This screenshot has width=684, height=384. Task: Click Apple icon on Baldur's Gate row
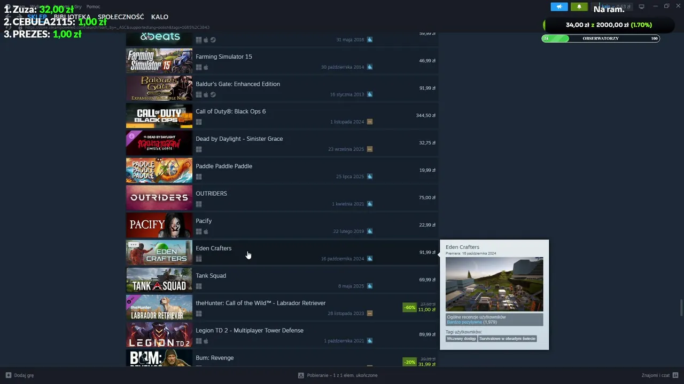(x=206, y=94)
